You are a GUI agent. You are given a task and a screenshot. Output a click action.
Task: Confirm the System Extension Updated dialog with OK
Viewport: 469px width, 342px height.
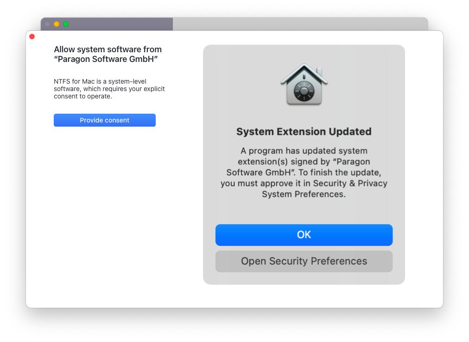click(304, 235)
